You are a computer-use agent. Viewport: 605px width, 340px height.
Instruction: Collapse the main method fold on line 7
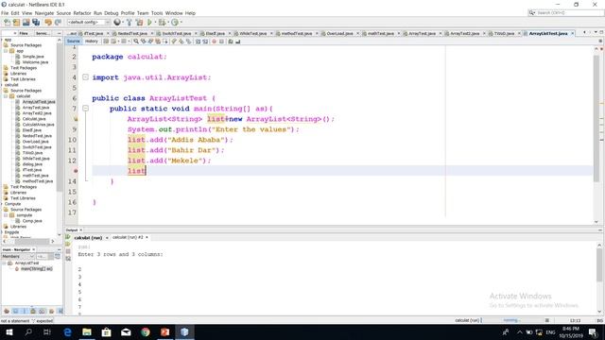click(x=86, y=109)
